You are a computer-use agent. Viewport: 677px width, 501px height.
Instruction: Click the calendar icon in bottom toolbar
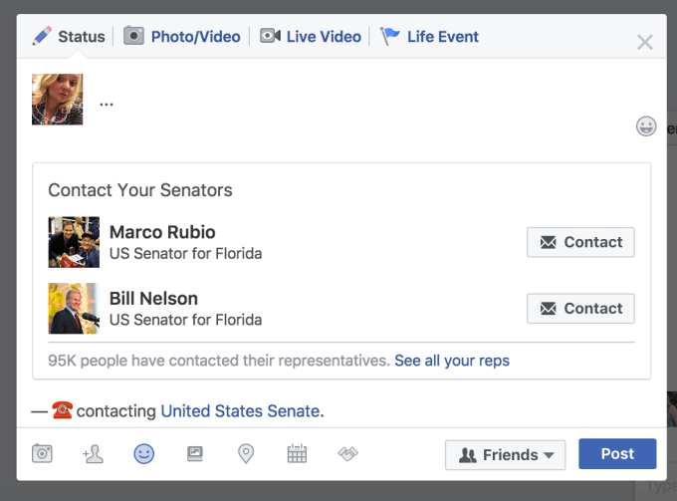297,454
